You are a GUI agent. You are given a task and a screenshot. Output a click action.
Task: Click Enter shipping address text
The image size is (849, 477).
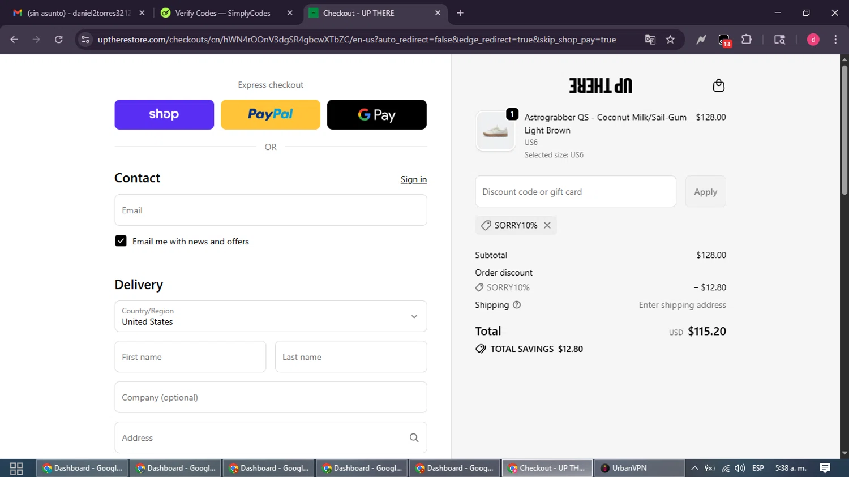click(x=683, y=305)
